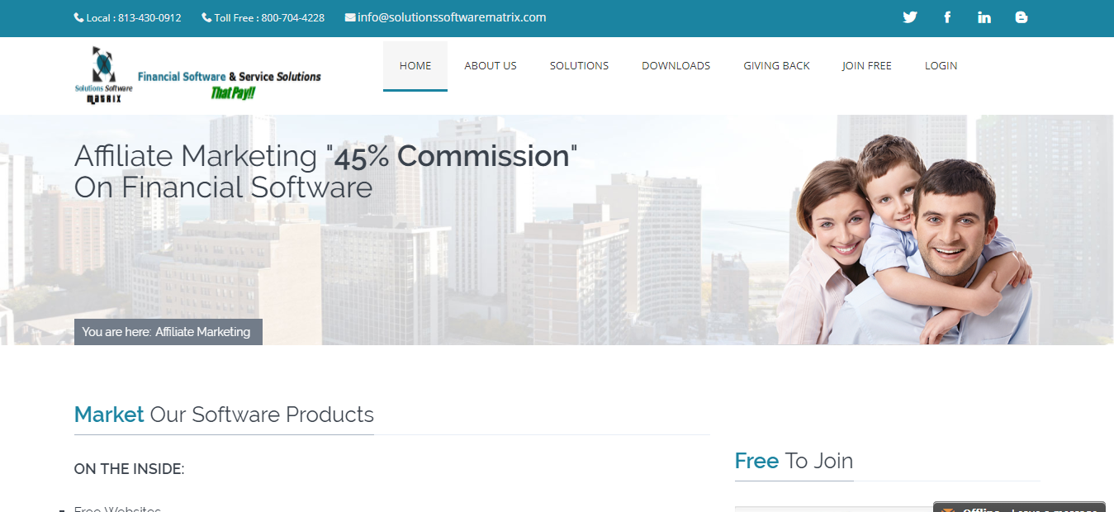
Task: Click the info@solutionssoftwarematrix.com email link
Action: click(x=452, y=17)
